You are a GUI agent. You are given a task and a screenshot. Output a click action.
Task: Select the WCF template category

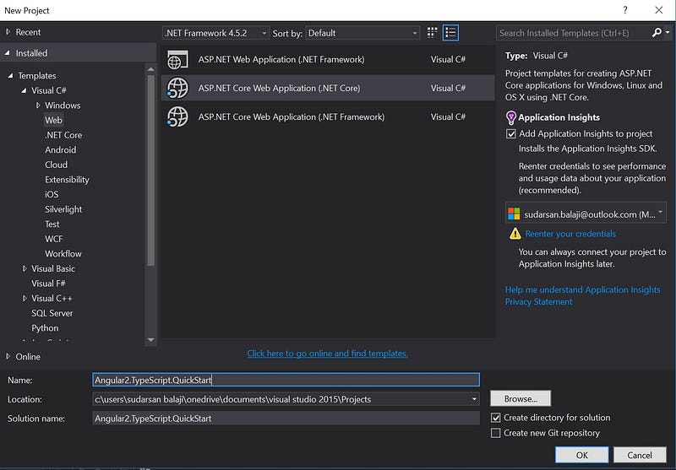point(54,239)
